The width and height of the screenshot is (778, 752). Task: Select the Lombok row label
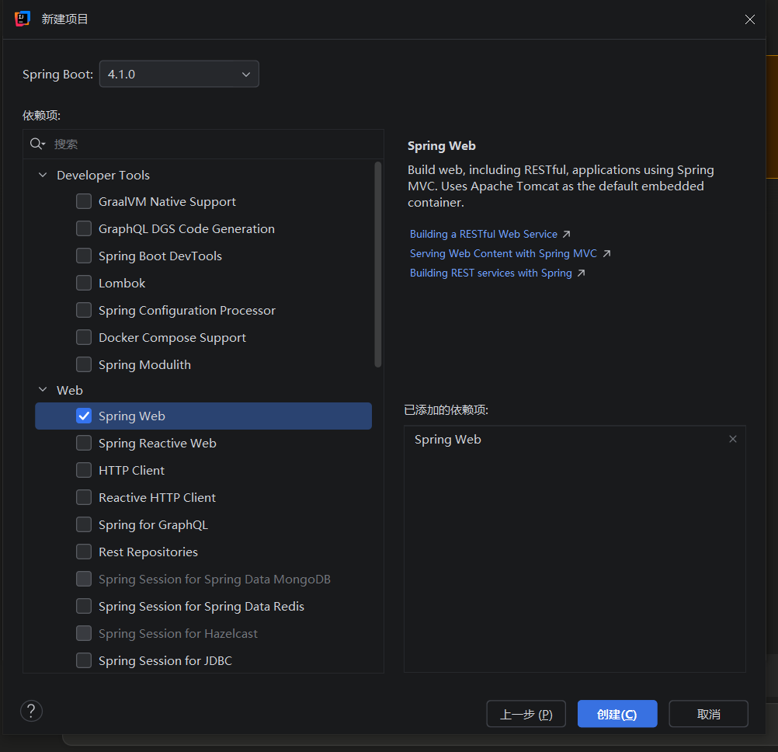pyautogui.click(x=122, y=283)
